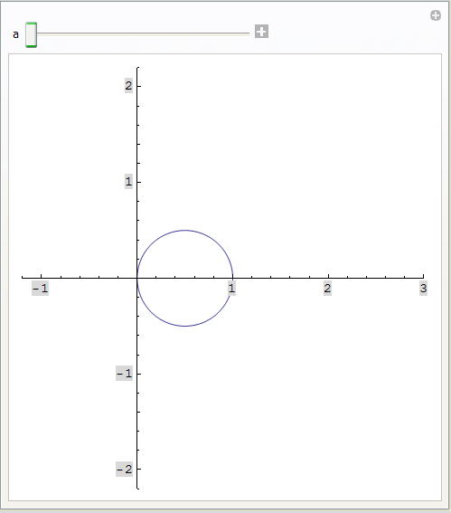Click the y-axis label 2

[128, 86]
